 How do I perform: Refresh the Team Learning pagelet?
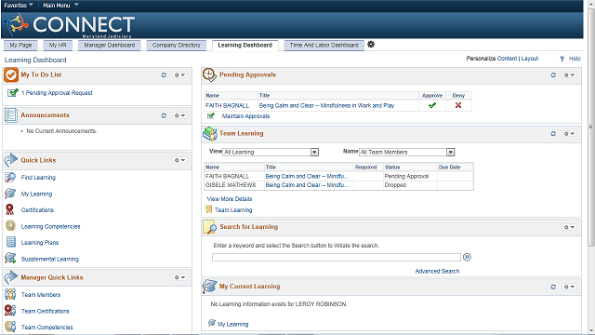click(553, 133)
